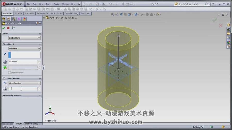The width and height of the screenshot is (232, 130).
Task: Switch to the Sheet Metal tab
Action: click(43, 13)
